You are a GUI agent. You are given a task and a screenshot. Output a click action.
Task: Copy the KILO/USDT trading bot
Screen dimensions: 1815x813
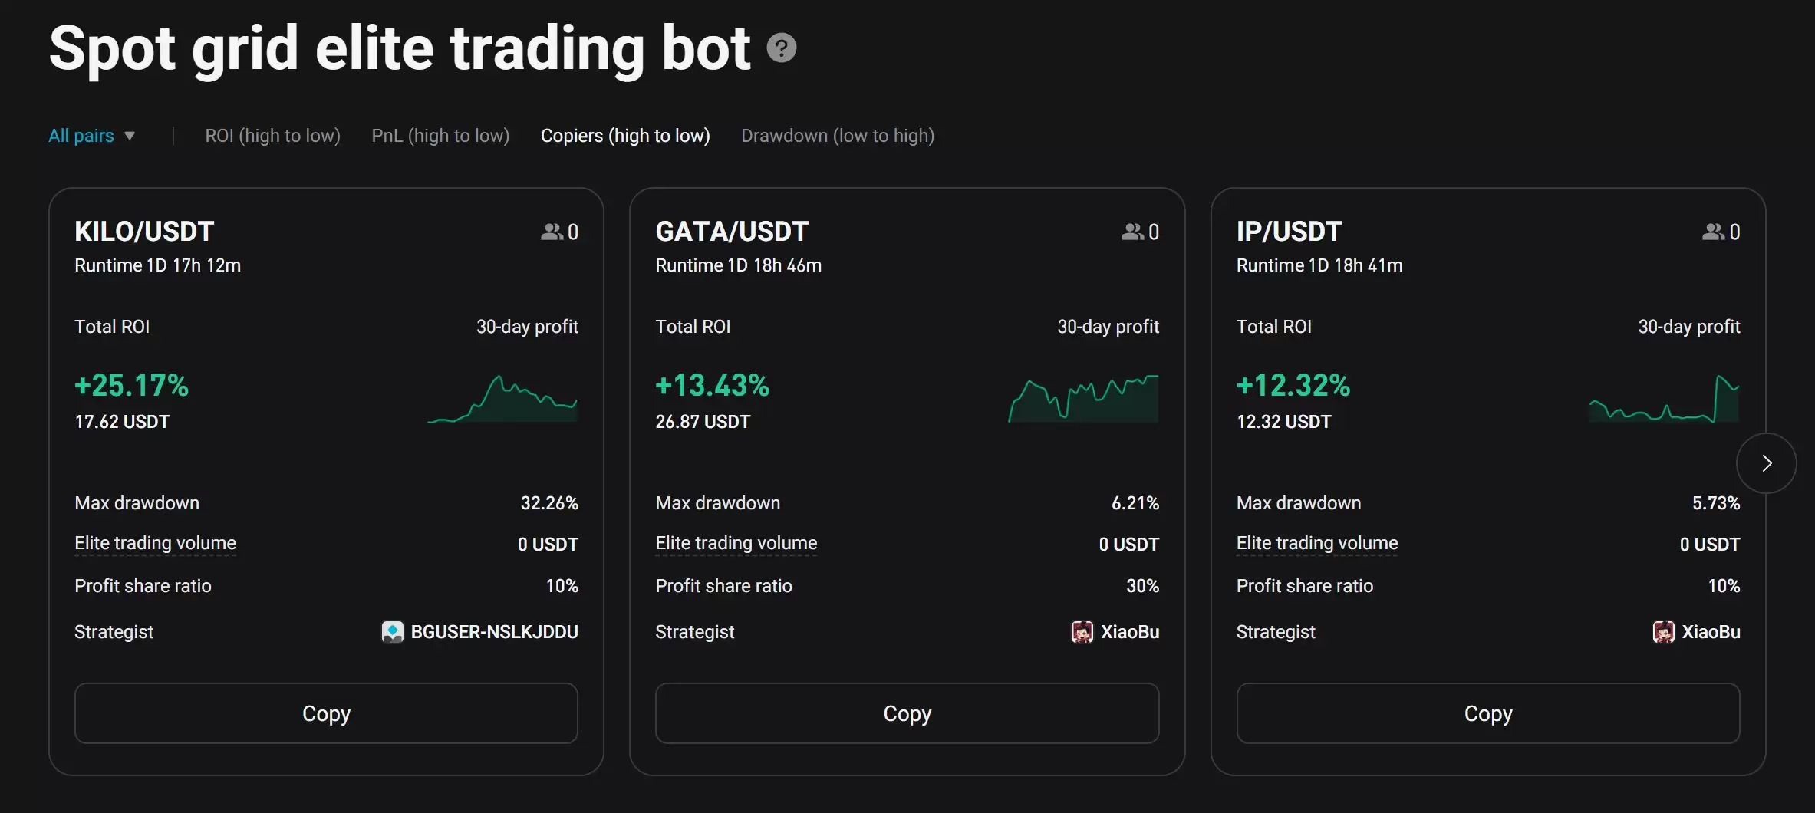click(326, 713)
